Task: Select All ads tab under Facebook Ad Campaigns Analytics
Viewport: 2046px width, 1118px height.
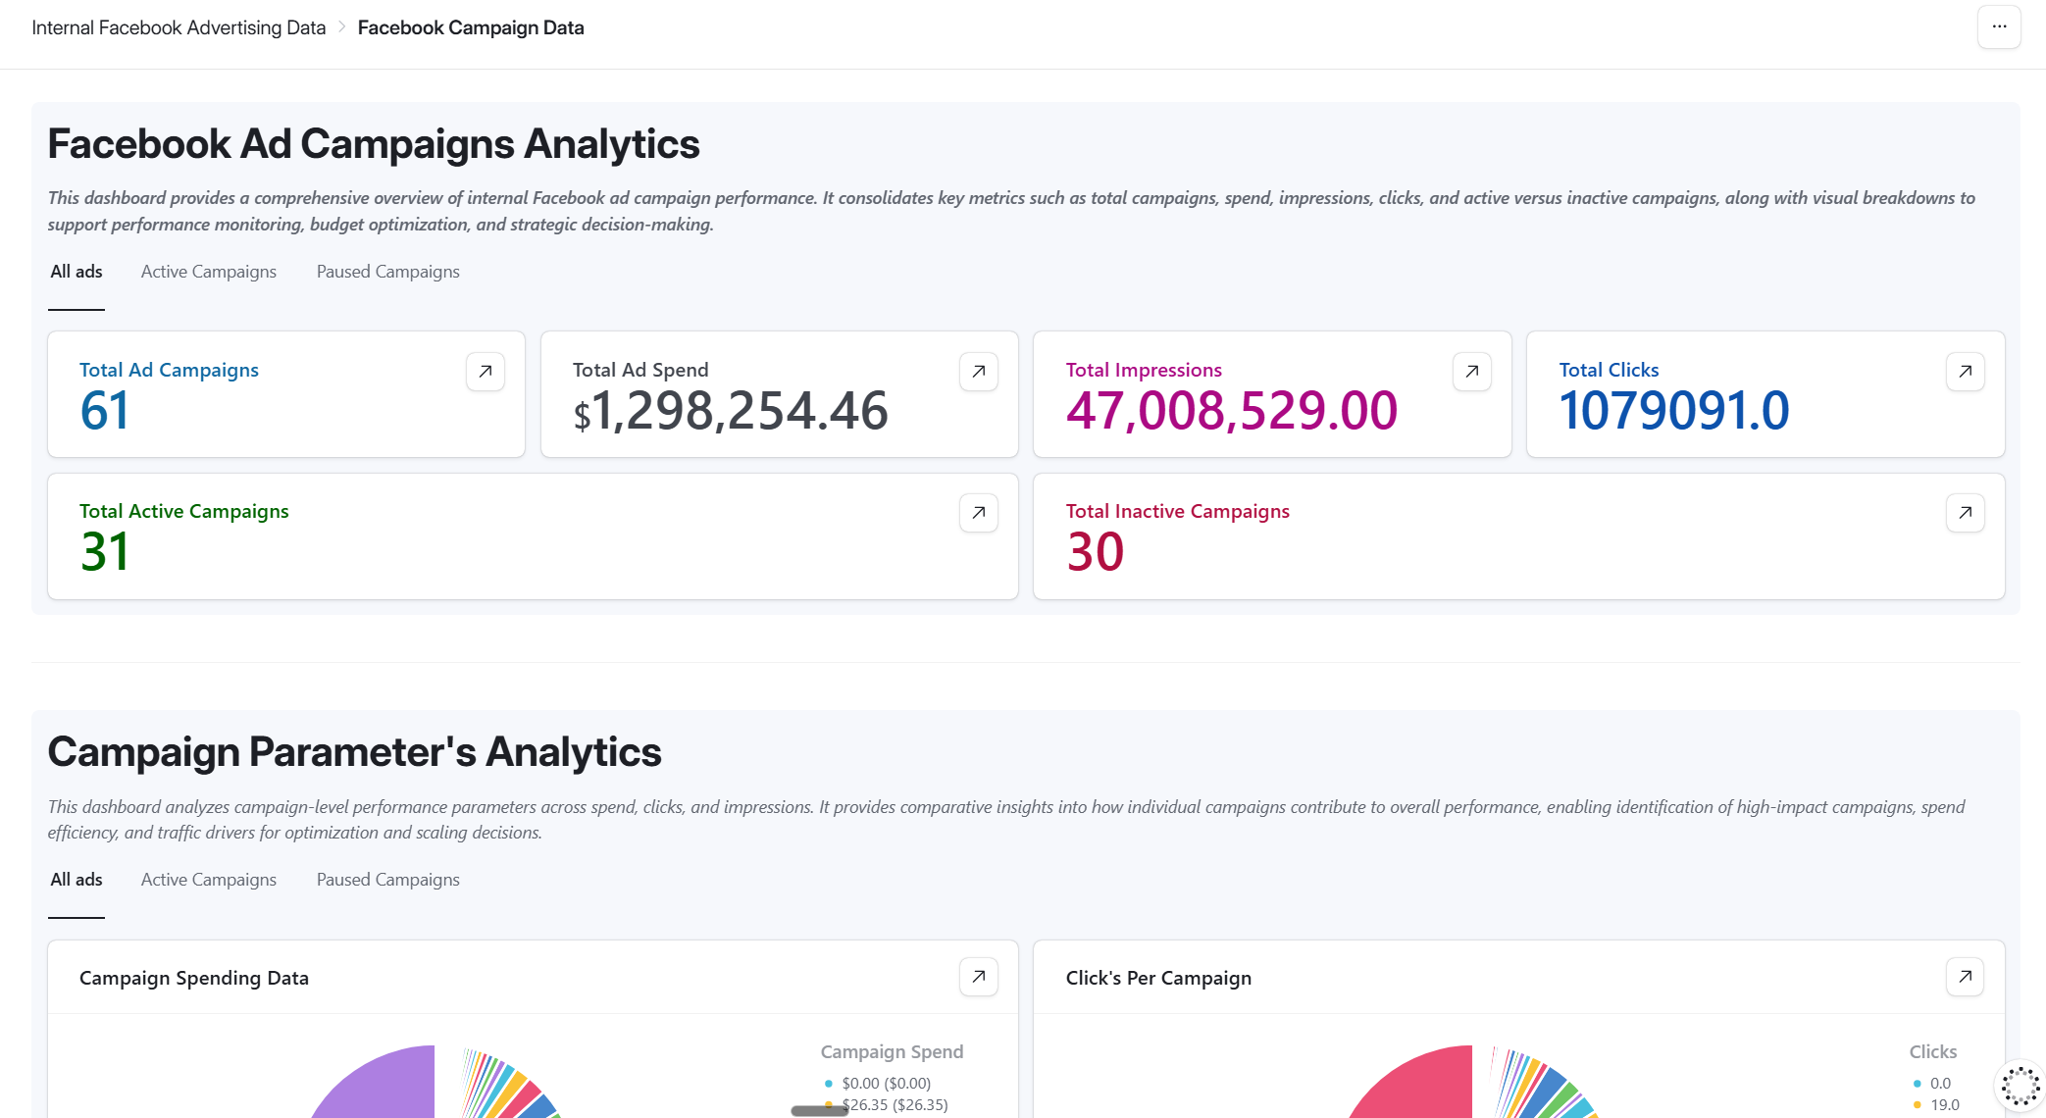Action: [x=77, y=272]
